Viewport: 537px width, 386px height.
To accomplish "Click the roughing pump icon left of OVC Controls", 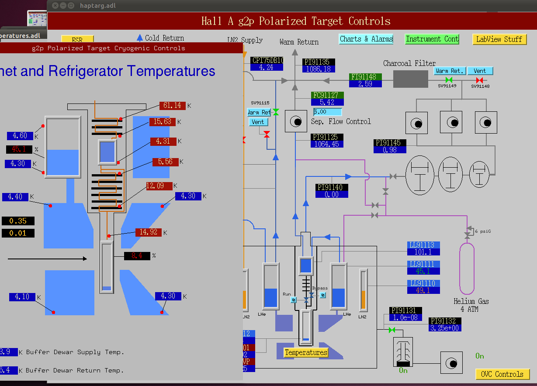I will (451, 363).
